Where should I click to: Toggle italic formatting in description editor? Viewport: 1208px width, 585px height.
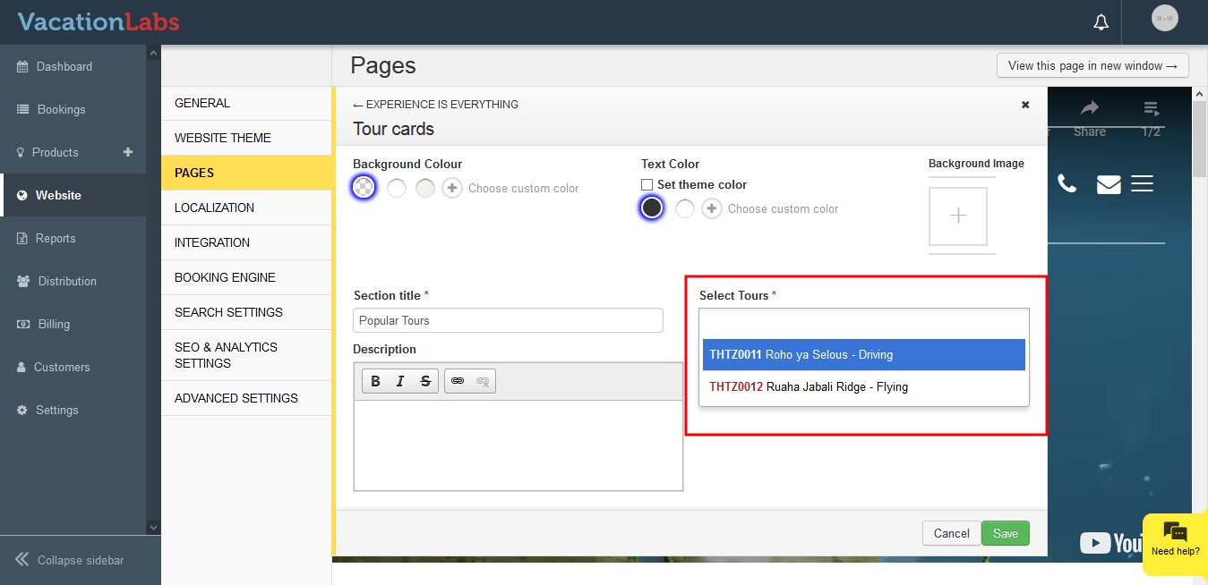[400, 381]
